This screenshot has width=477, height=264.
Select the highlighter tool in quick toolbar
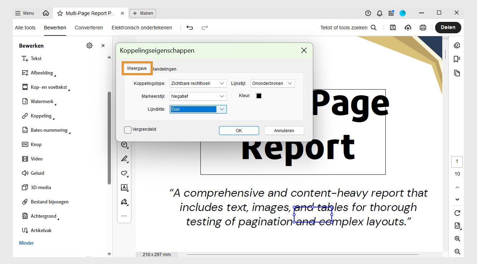pyautogui.click(x=124, y=159)
